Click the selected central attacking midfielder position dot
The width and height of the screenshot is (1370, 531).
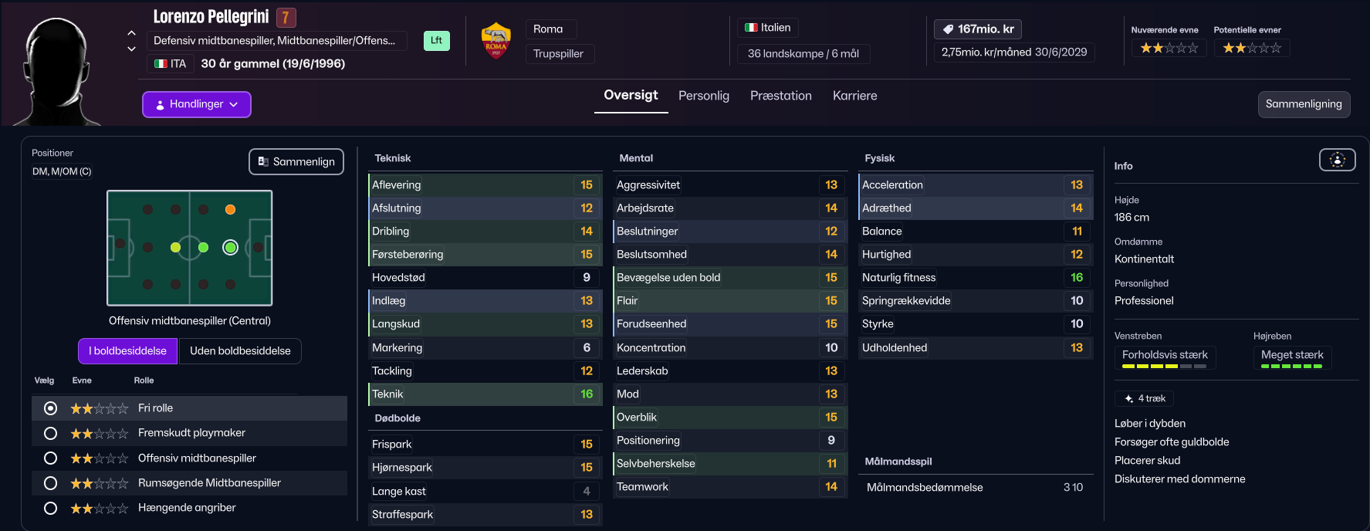(230, 248)
